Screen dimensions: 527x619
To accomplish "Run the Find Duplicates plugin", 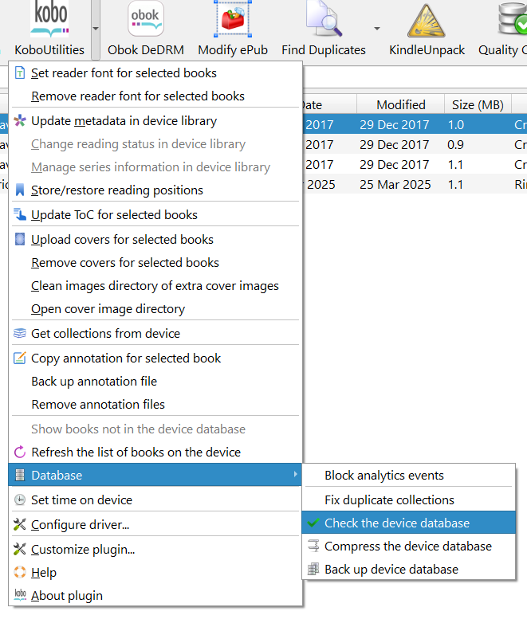I will [x=324, y=29].
